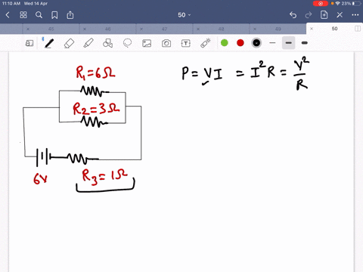Select the Shapes tool
Screen dimensions: 363x272
click(107, 43)
